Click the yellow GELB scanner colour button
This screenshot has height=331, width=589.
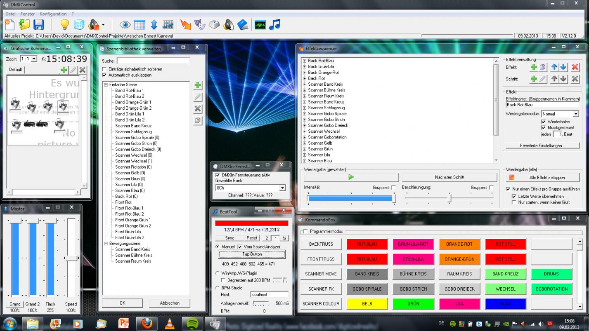tap(367, 304)
